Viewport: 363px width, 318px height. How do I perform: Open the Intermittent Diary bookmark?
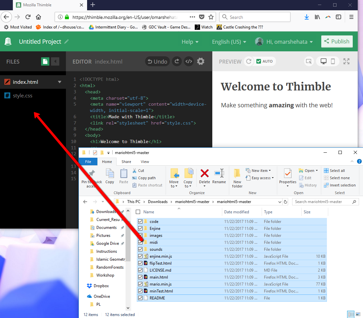coord(113,27)
